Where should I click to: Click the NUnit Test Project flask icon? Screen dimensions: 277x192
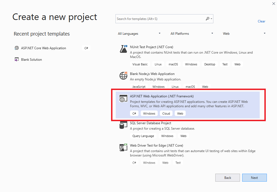[123, 49]
